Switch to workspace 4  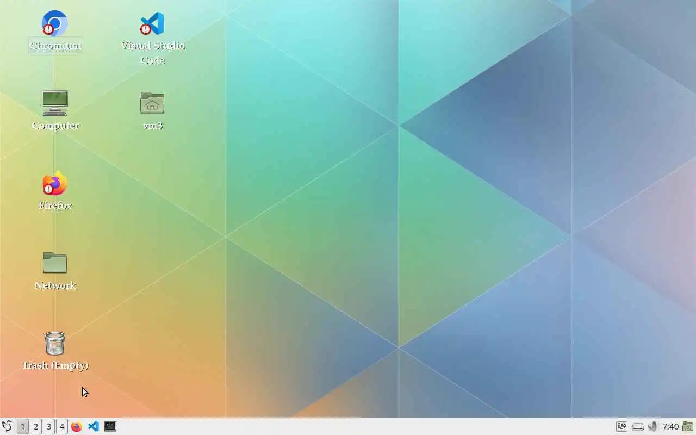coord(62,426)
